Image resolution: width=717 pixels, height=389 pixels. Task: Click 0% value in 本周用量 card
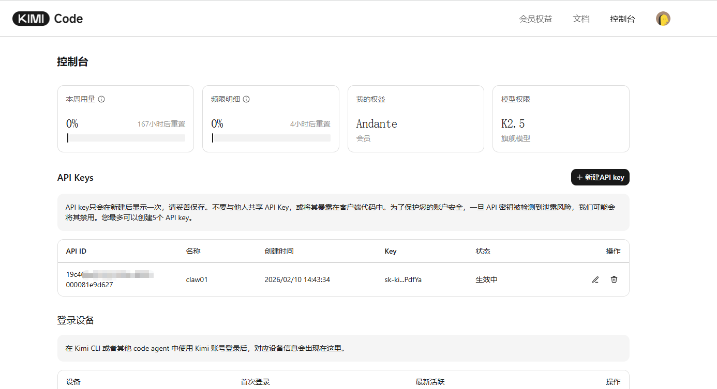point(72,124)
